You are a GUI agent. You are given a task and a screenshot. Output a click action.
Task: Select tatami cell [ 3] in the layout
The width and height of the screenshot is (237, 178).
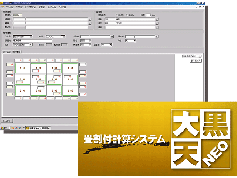click(x=54, y=68)
